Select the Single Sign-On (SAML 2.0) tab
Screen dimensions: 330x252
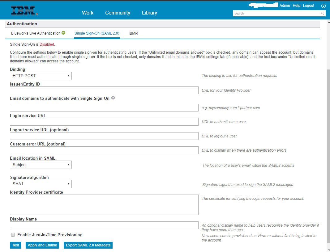[x=97, y=33]
